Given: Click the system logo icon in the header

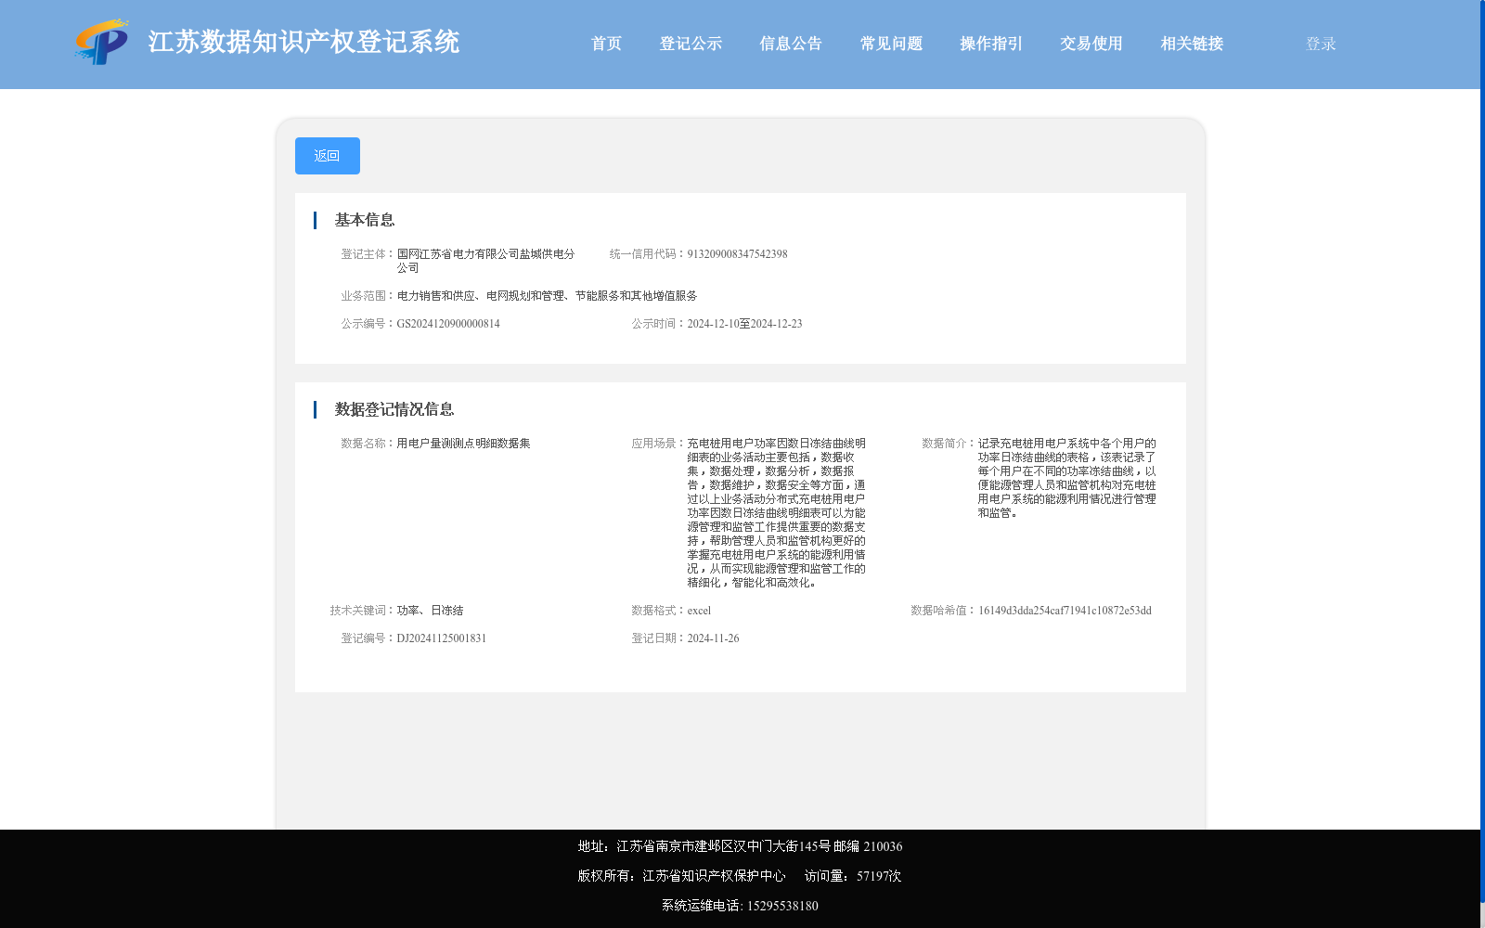Looking at the screenshot, I should [x=102, y=42].
